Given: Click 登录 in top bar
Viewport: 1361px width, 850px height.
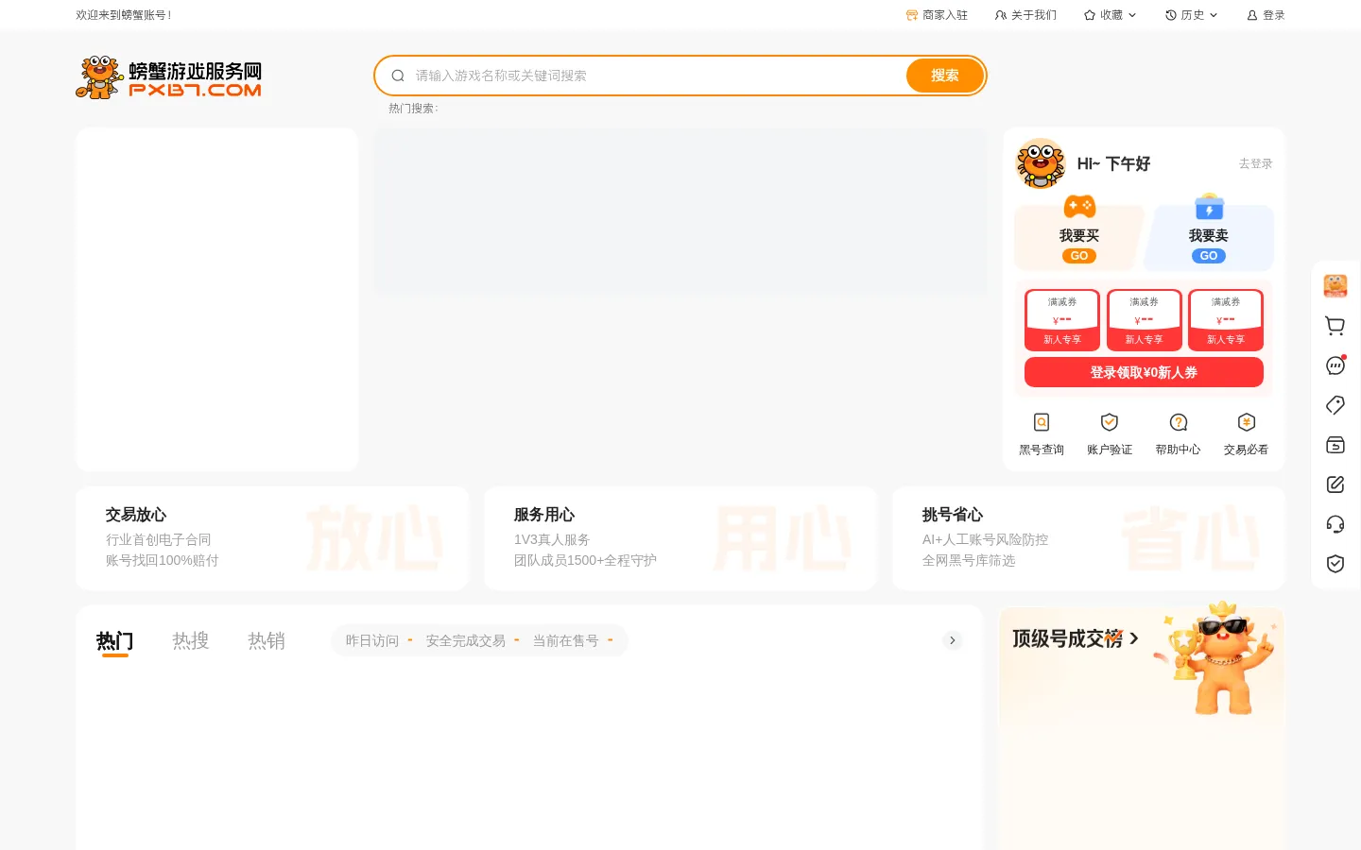Looking at the screenshot, I should click(x=1266, y=15).
